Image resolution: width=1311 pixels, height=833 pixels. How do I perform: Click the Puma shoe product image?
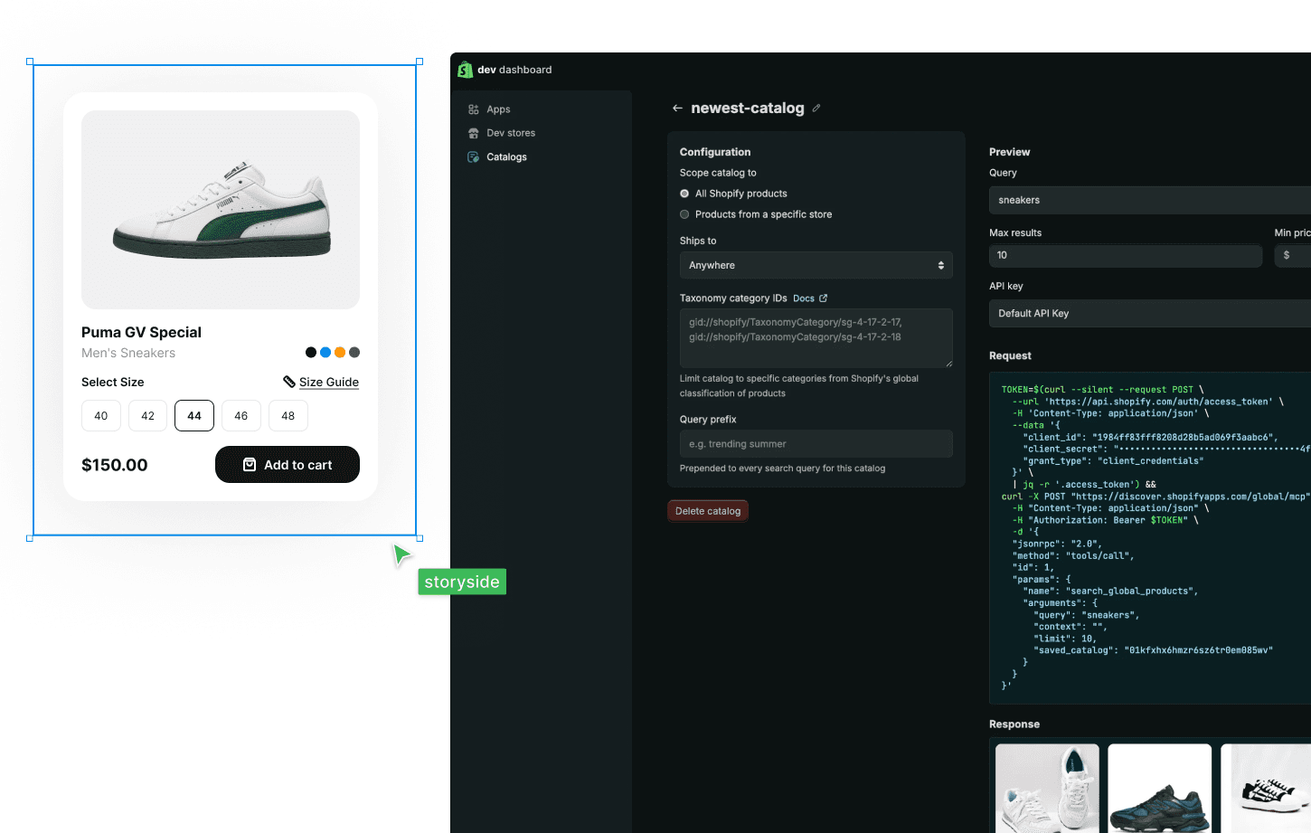(221, 210)
